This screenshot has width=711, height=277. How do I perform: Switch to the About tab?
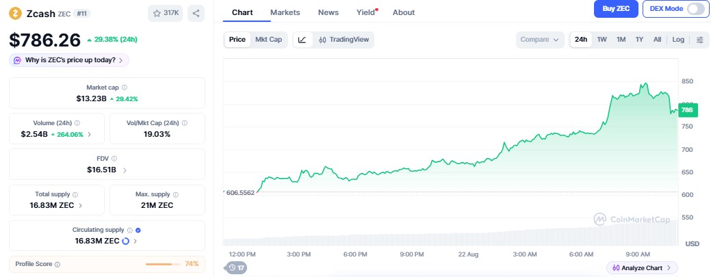click(404, 12)
